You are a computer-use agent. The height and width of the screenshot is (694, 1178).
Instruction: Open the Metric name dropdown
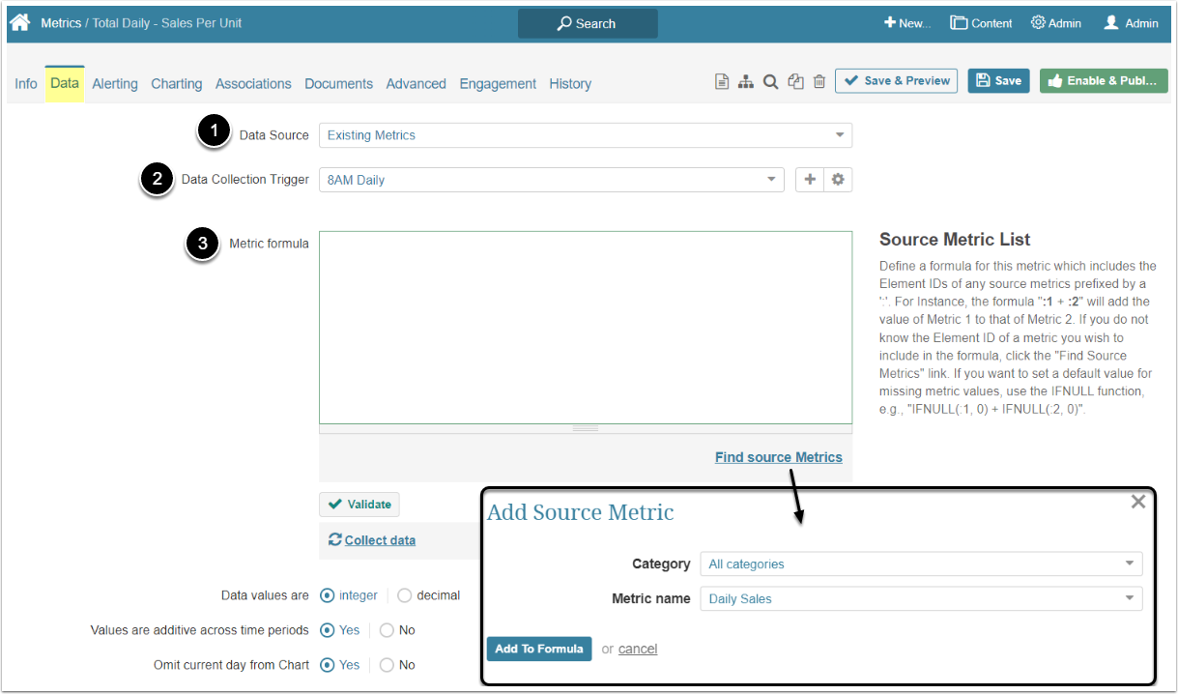pyautogui.click(x=921, y=598)
